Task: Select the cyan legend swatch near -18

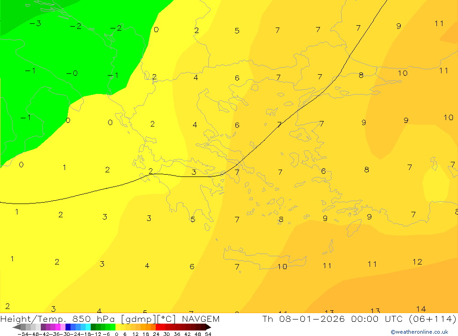Action: (88, 327)
